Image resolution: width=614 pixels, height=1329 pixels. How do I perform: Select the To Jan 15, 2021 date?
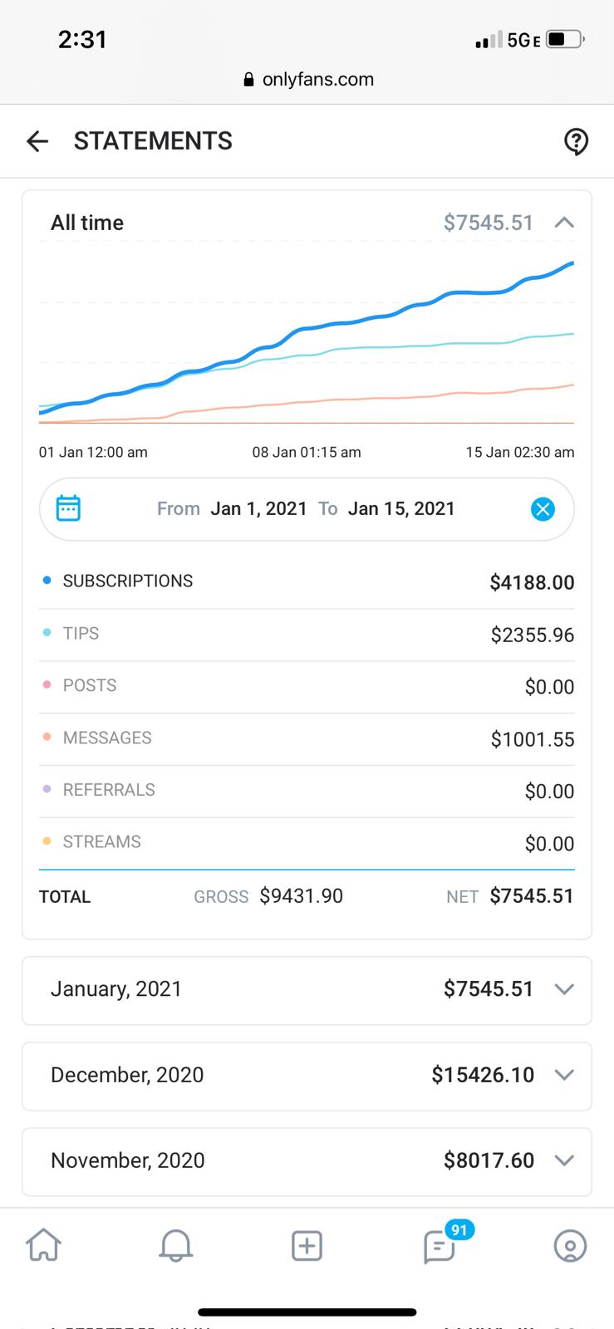pos(400,508)
